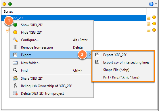
Task: Click the trash can icon beside Remove
Action: pyautogui.click(x=15, y=47)
